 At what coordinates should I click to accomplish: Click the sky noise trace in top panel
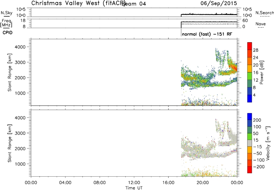tap(209, 14)
